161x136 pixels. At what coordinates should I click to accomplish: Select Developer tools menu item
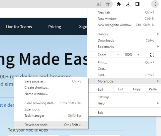51,125
